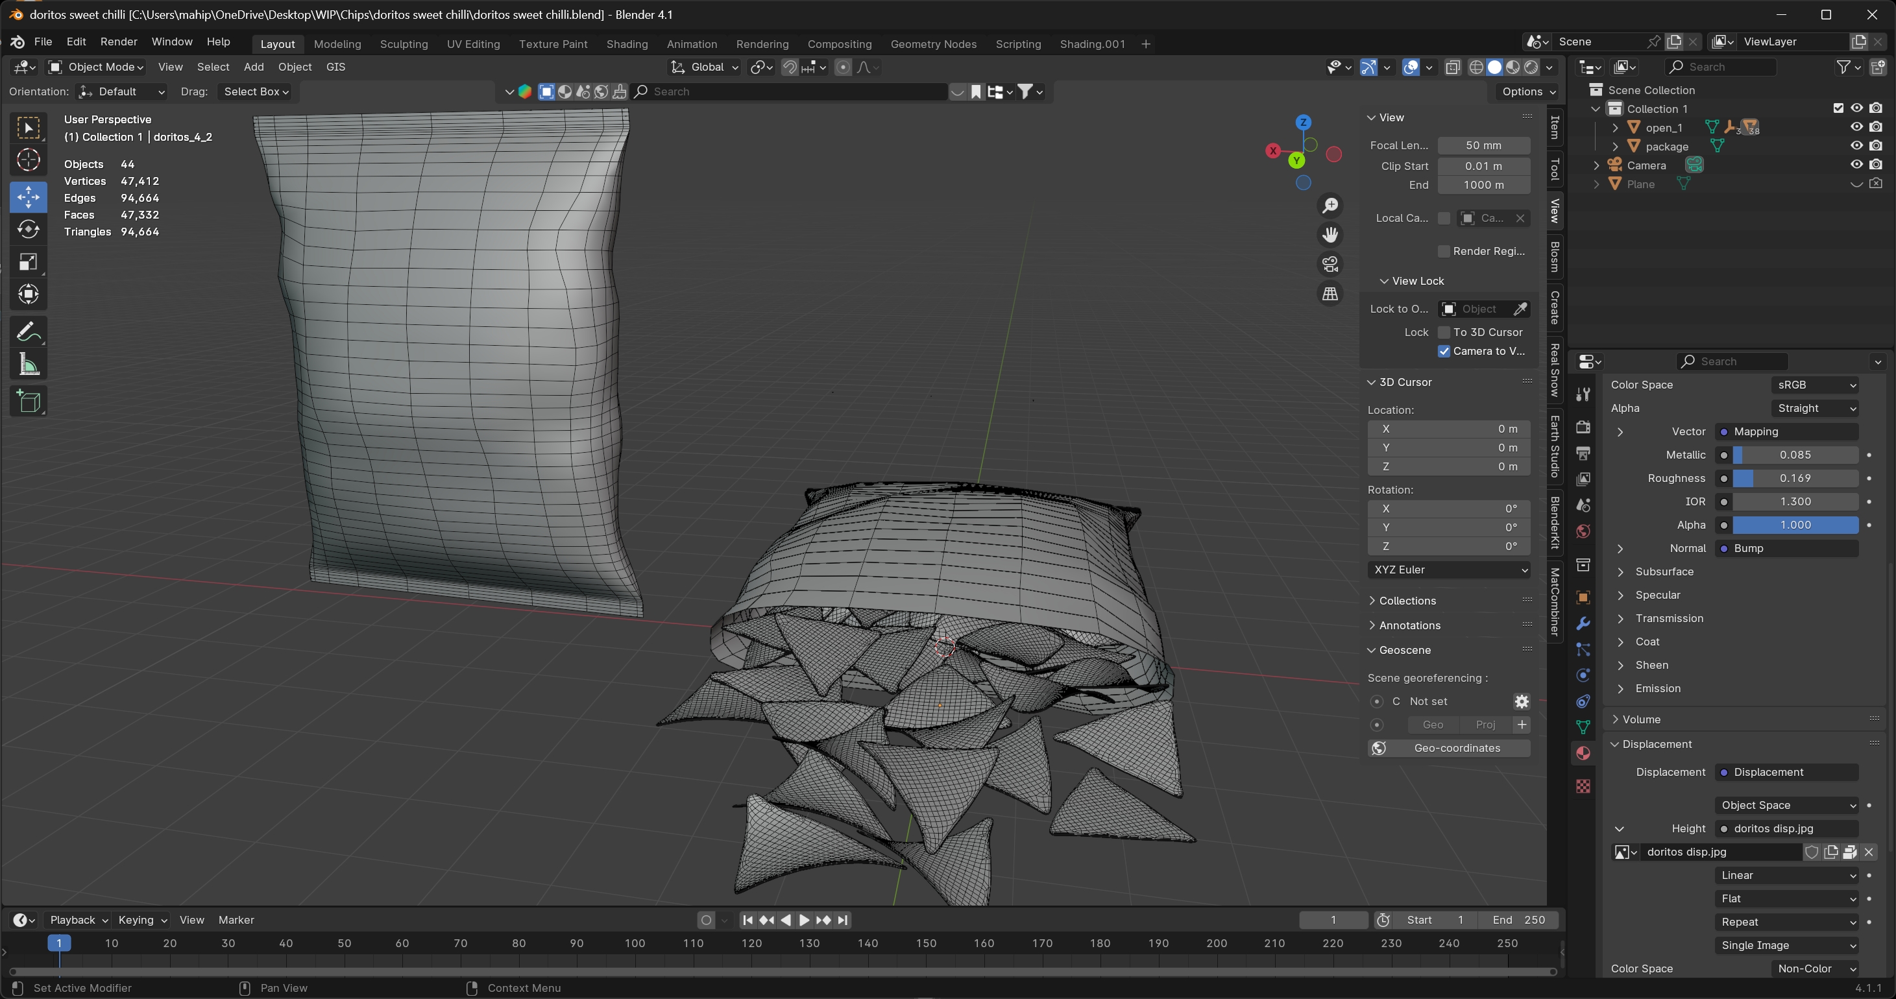Image resolution: width=1896 pixels, height=999 pixels.
Task: Switch to the Shading workspace tab
Action: (x=626, y=44)
